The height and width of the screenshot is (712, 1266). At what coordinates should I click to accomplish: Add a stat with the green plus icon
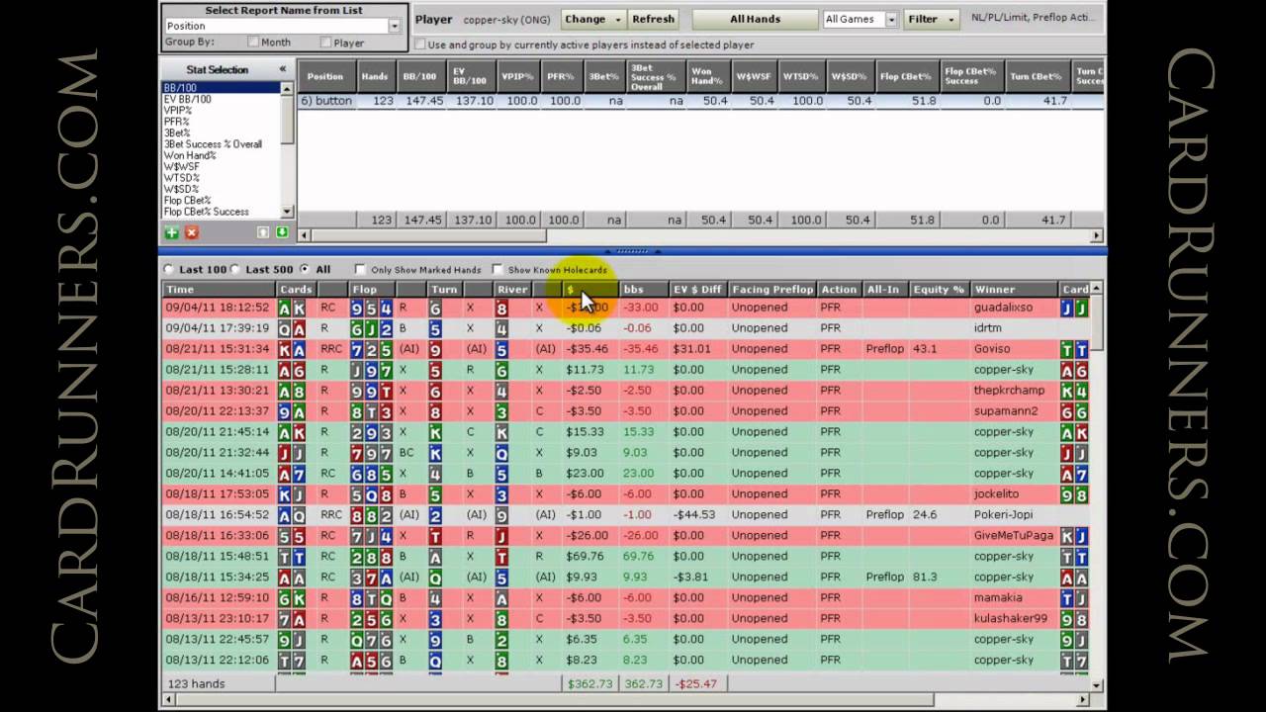pyautogui.click(x=172, y=232)
